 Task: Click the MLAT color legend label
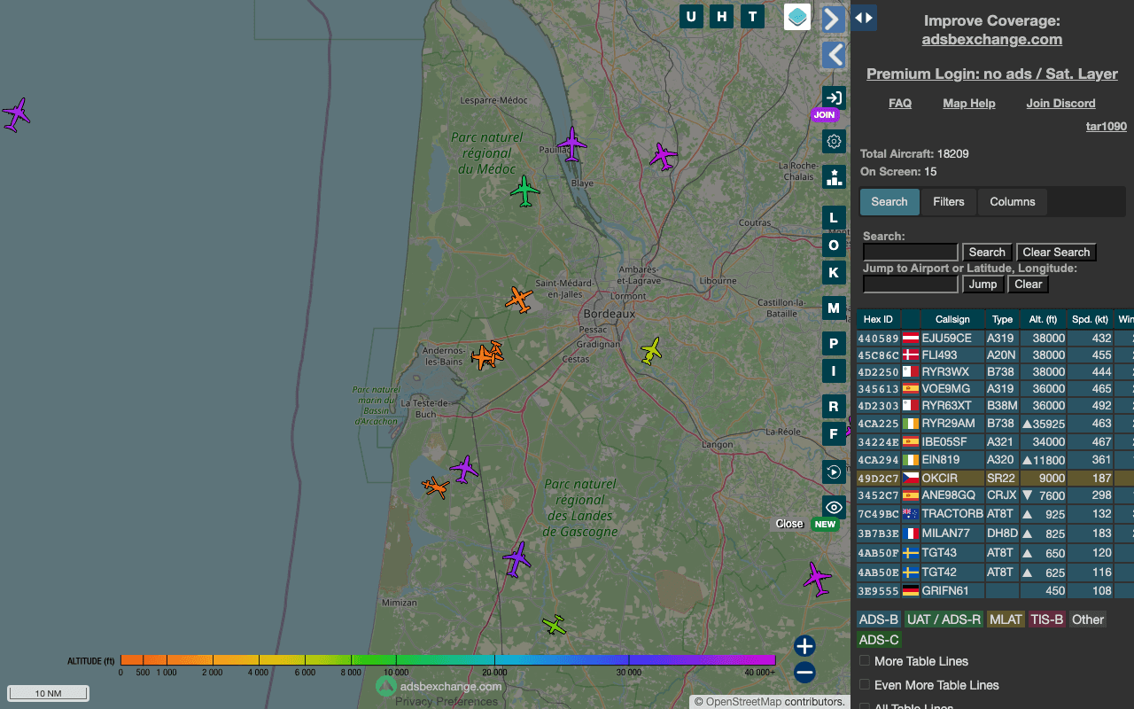[x=1006, y=619]
